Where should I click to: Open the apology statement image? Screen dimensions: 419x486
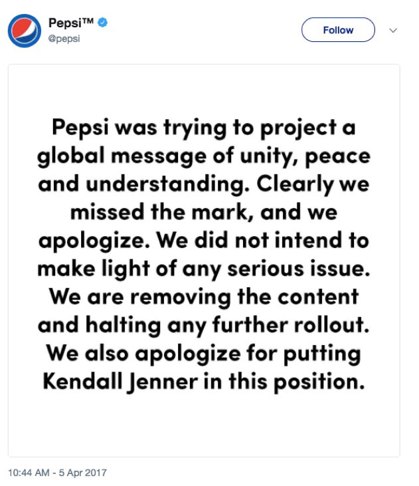(204, 261)
